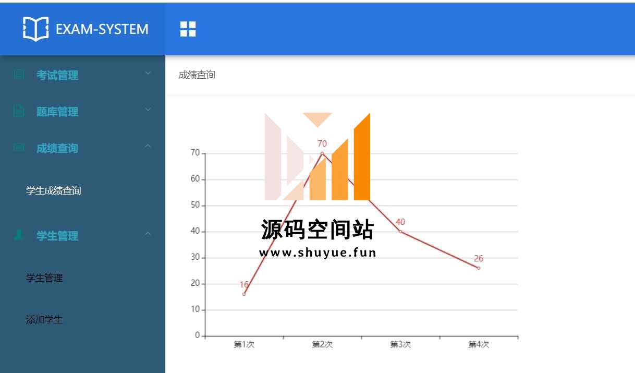
Task: Click the chart data point labeled 16
Action: pyautogui.click(x=244, y=294)
